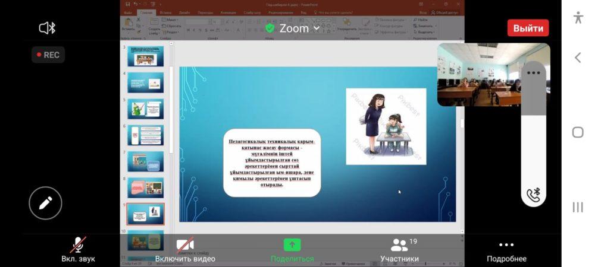This screenshot has width=595, height=267.
Task: Open the self-video classroom thumbnail
Action: [479, 75]
